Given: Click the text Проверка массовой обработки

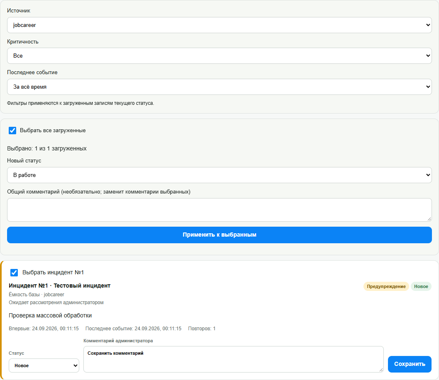Looking at the screenshot, I should point(50,315).
